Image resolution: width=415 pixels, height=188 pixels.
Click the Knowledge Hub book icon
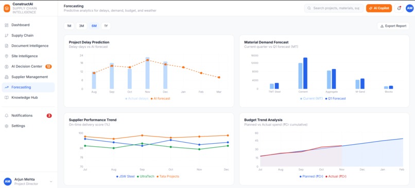coord(7,98)
